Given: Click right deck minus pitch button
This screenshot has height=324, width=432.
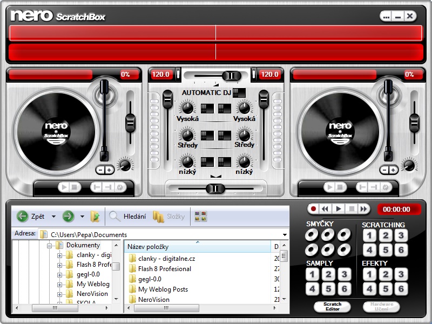Looking at the screenshot, I should click(x=384, y=170).
